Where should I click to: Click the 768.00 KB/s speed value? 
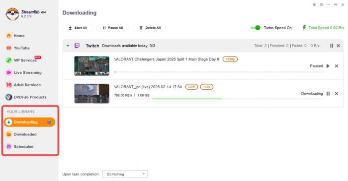coord(123,95)
